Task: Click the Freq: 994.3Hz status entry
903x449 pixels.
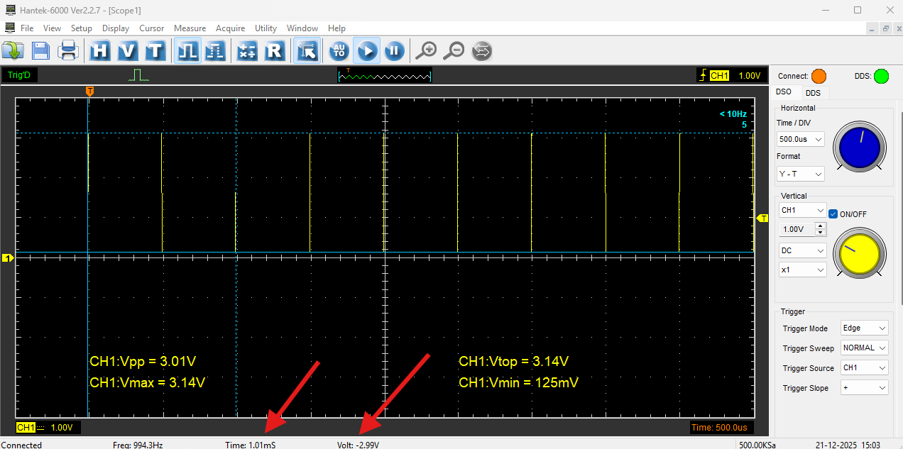Action: coord(138,445)
